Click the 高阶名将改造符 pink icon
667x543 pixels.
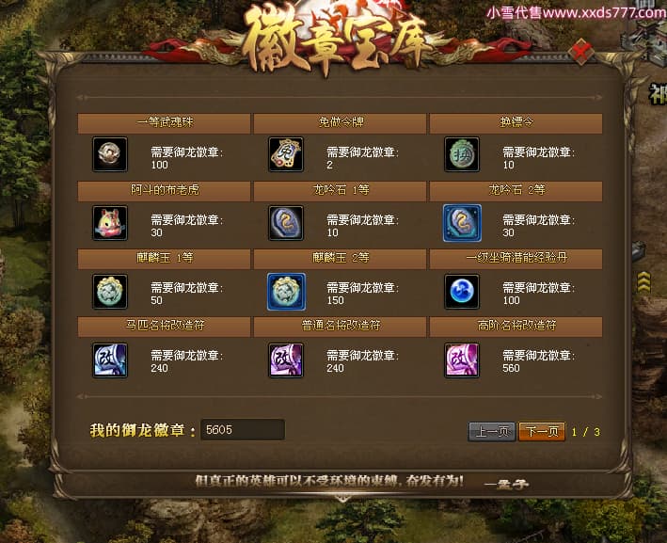tap(462, 360)
